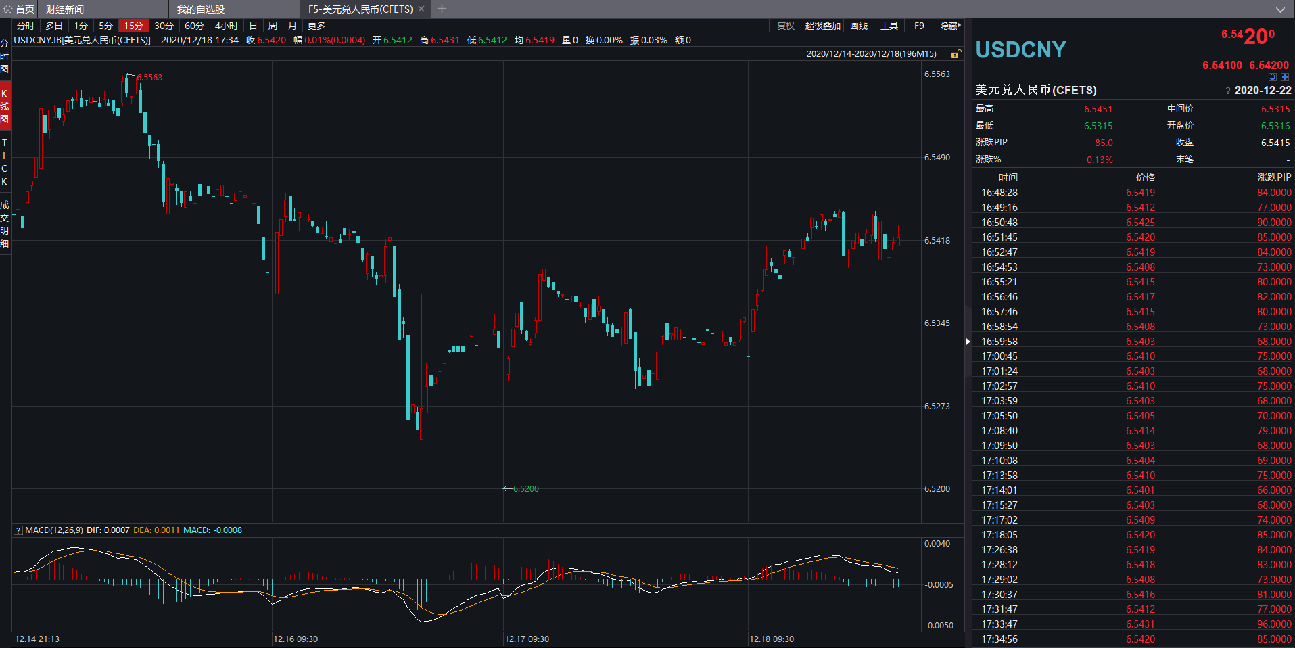Viewport: 1295px width, 648px height.
Task: Select the 月 monthly period button
Action: (292, 26)
